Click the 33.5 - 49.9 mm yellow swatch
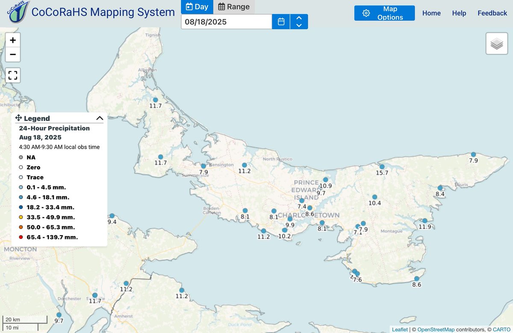Image resolution: width=513 pixels, height=333 pixels. [x=21, y=217]
